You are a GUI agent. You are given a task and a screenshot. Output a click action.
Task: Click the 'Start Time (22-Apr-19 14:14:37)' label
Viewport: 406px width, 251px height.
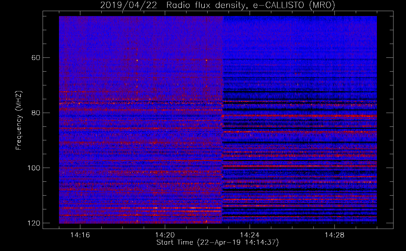click(x=218, y=242)
